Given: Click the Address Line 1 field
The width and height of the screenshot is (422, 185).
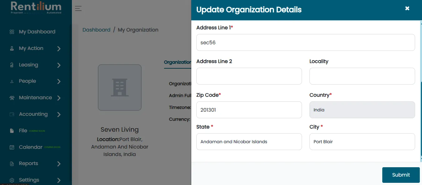Looking at the screenshot, I should tap(305, 42).
